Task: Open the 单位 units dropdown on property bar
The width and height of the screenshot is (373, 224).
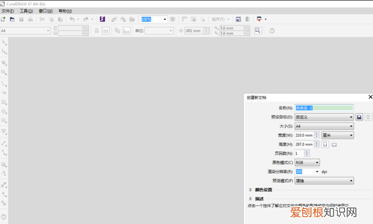Action: click(x=159, y=30)
